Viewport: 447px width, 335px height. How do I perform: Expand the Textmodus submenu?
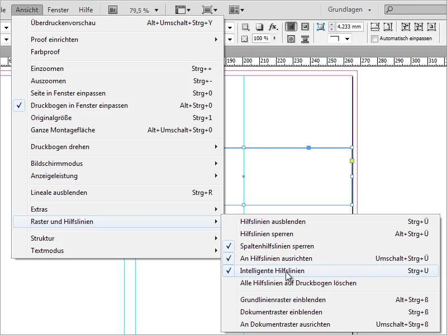point(118,250)
